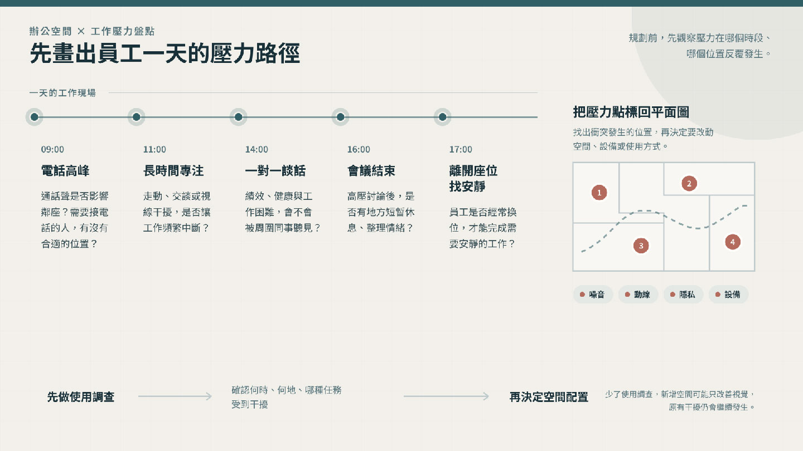Click the text starting 確認何時、何地
This screenshot has width=803, height=451.
pyautogui.click(x=287, y=397)
